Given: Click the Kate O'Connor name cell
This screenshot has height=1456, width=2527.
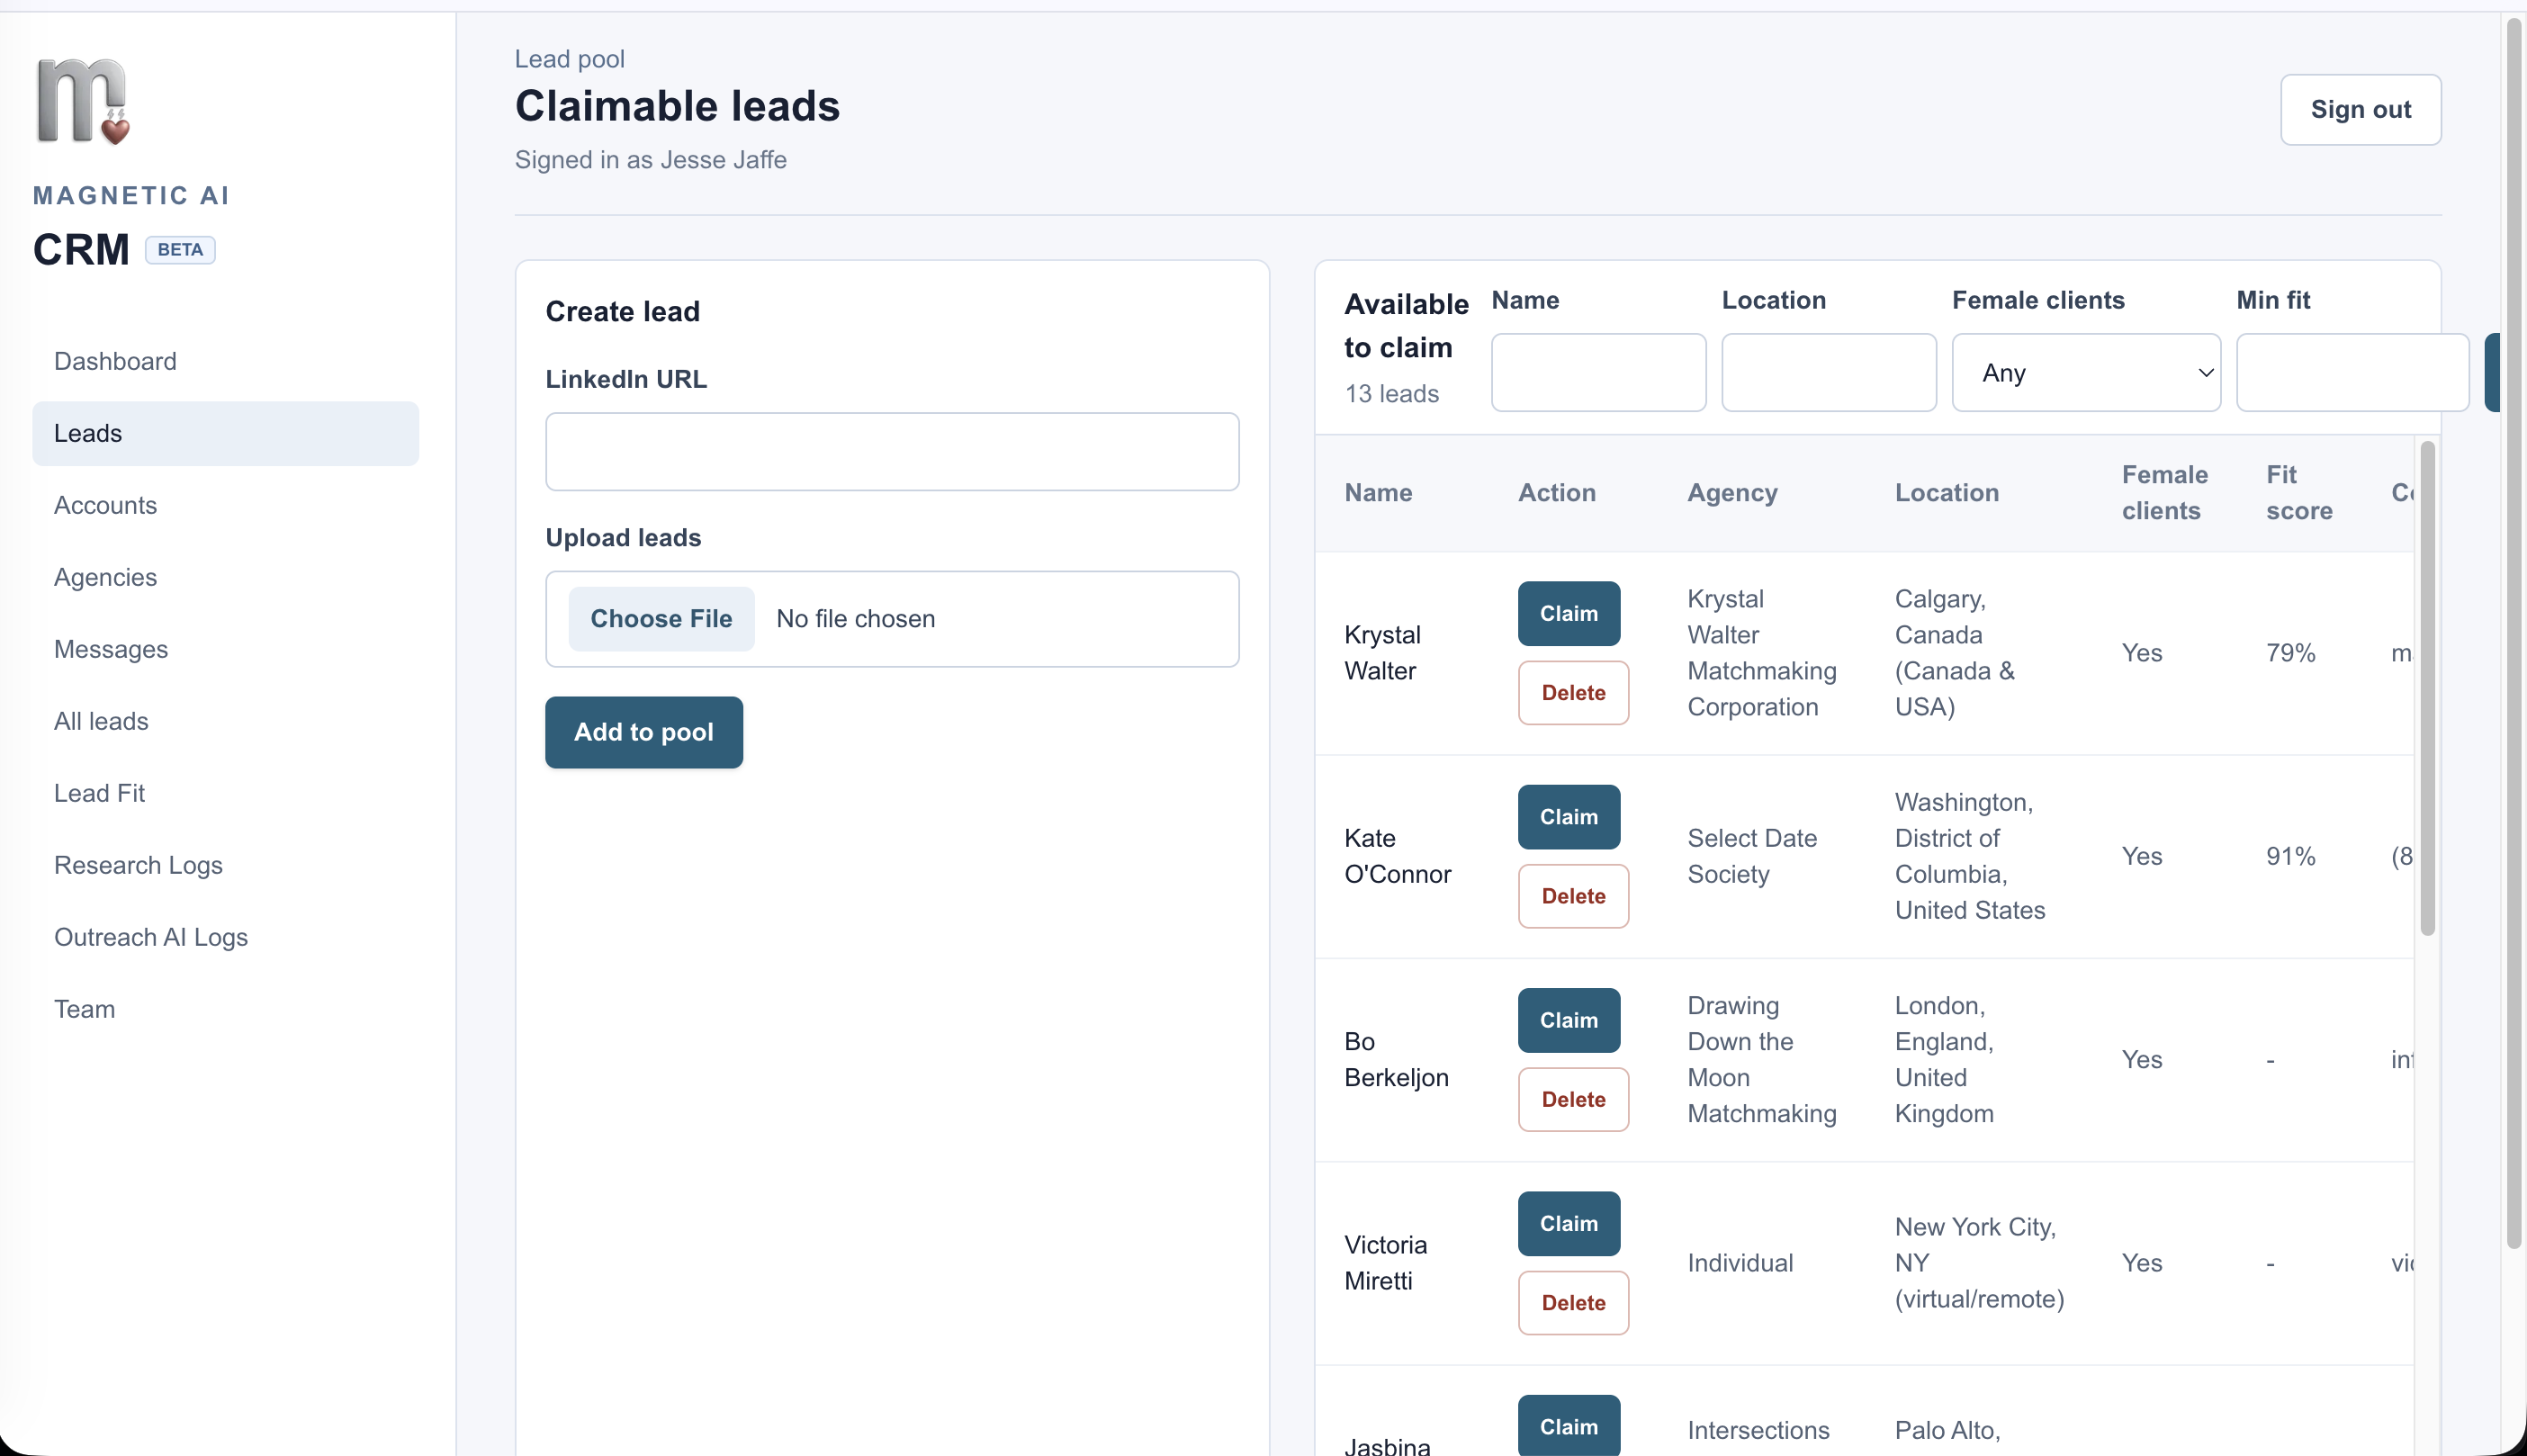Looking at the screenshot, I should point(1397,856).
